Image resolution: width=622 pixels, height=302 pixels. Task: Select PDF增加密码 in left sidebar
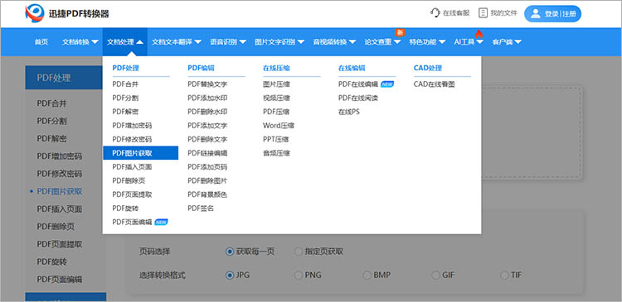tap(60, 156)
